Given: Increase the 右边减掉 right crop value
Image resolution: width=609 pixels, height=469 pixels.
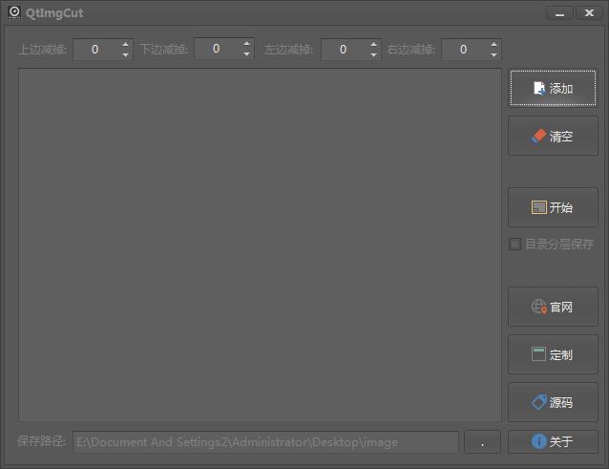Looking at the screenshot, I should pyautogui.click(x=493, y=44).
